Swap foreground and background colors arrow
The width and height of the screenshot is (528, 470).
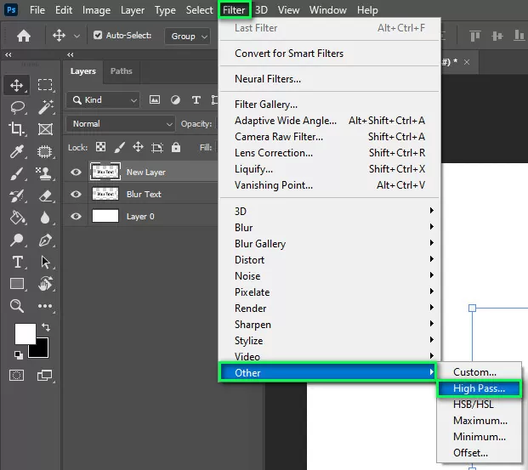click(46, 326)
